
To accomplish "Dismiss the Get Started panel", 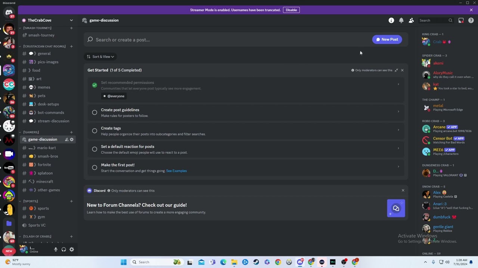I will 402,70.
